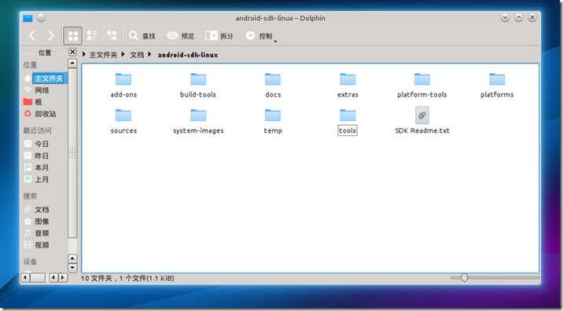This screenshot has width=563, height=311.
Task: Close the places side panel
Action: [x=72, y=52]
